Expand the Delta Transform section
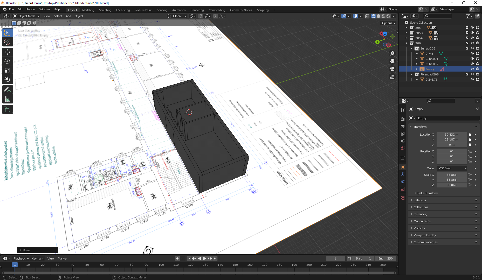482x280 pixels. coord(428,193)
